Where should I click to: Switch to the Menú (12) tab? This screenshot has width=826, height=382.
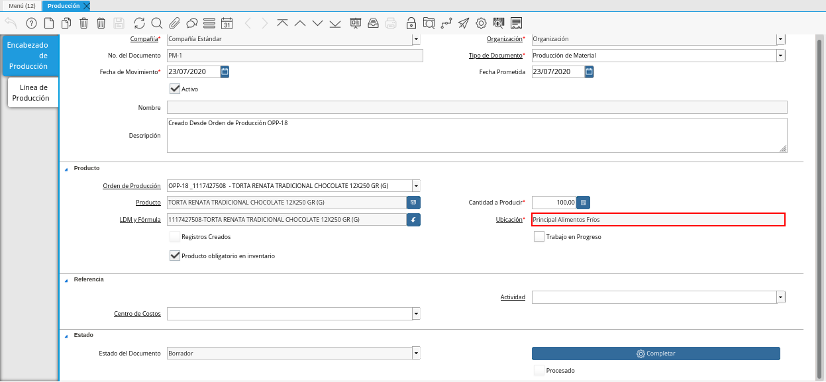(x=22, y=5)
